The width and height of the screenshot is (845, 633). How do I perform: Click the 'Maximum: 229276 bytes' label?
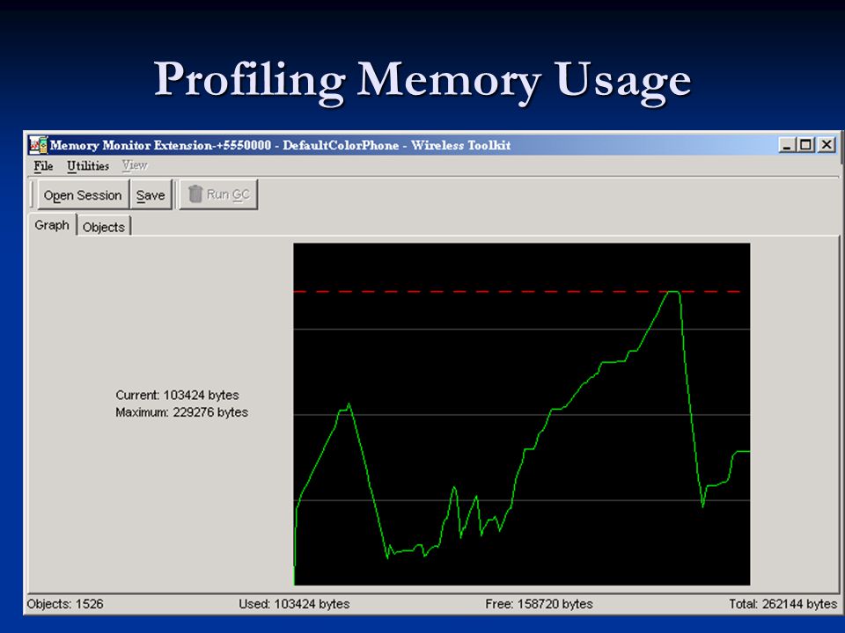coord(181,412)
